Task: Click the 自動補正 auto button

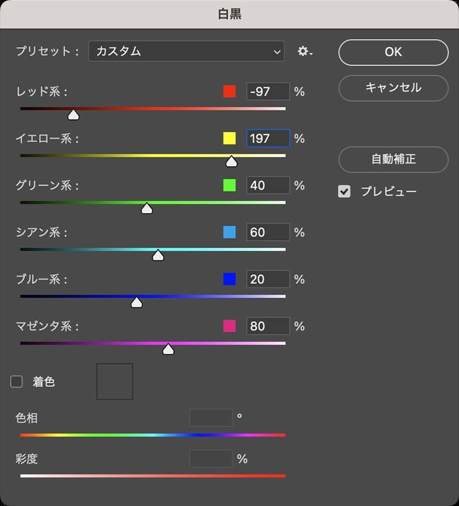Action: click(x=393, y=159)
